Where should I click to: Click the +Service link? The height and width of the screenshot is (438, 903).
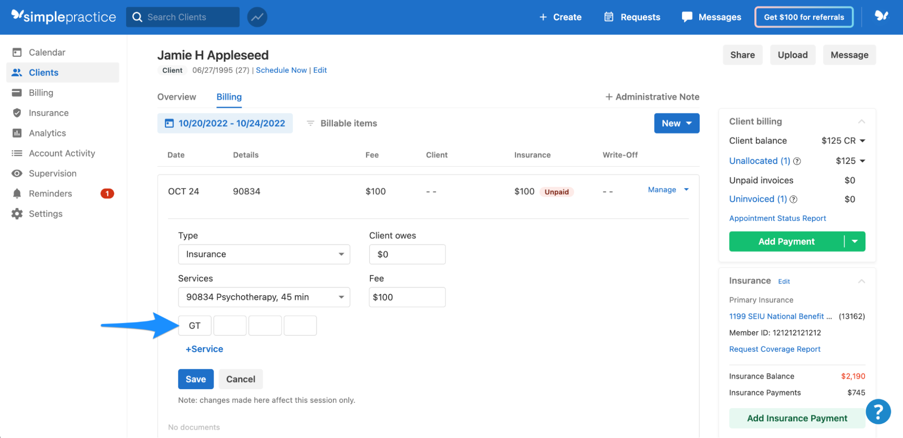point(204,349)
